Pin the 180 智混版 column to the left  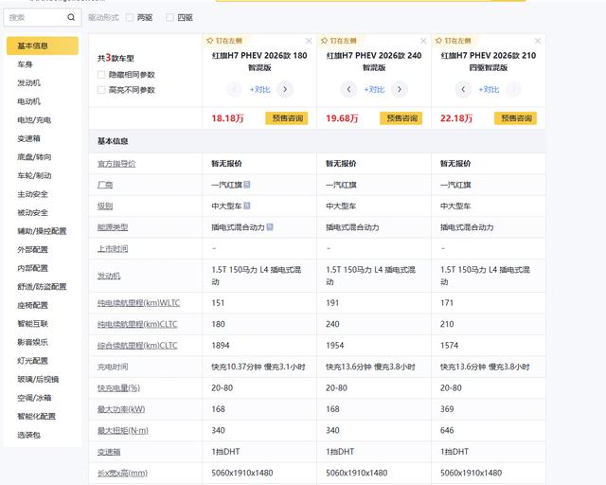(x=224, y=41)
